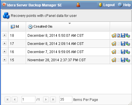Viewport: 132px width, 105px height.
Task: Click the Idera shield logo icon
Action: [x=4, y=5]
